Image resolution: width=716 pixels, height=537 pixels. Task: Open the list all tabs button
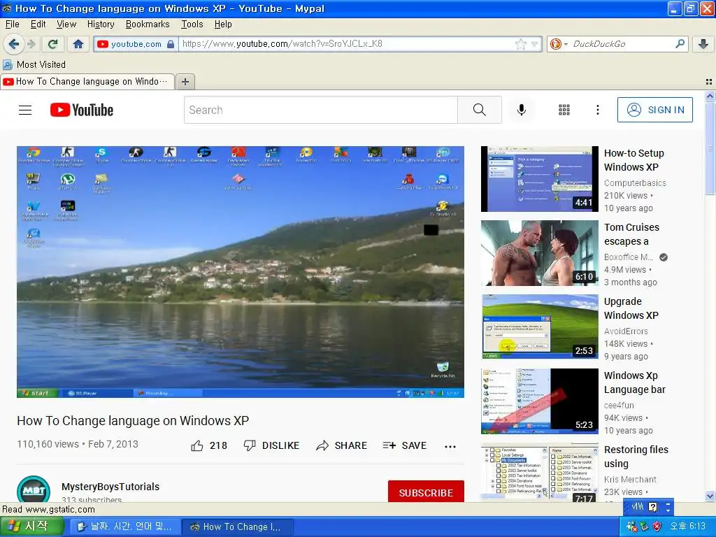pyautogui.click(x=709, y=82)
